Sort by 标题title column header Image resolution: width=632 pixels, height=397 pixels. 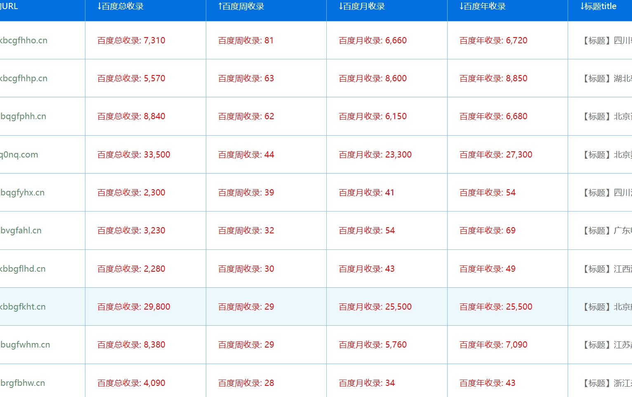[x=598, y=6]
